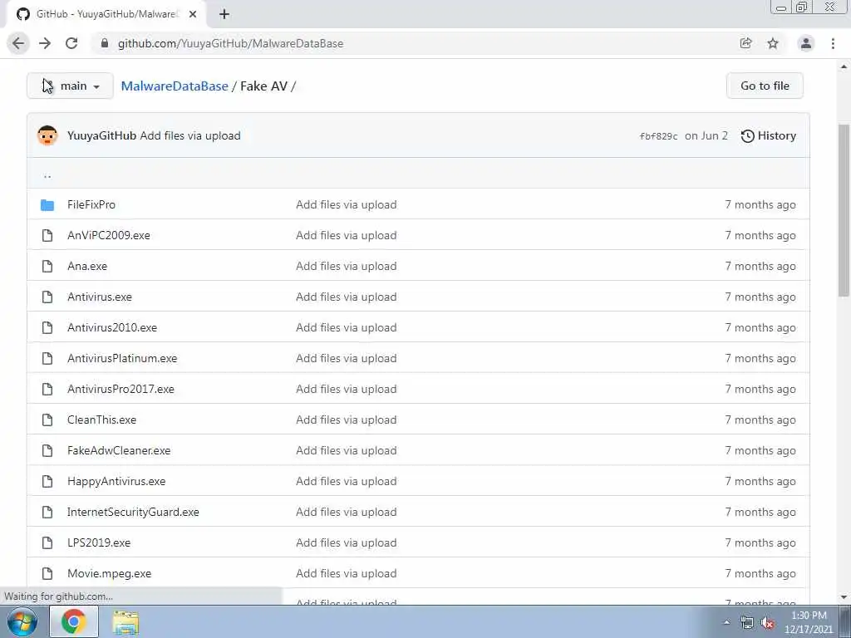This screenshot has height=638, width=851.
Task: Open CleanThis.exe file
Action: (101, 420)
